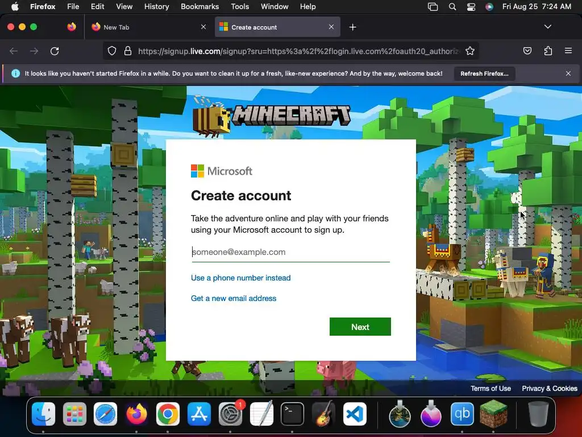View site security padlock info
582x437 pixels.
pyautogui.click(x=128, y=51)
